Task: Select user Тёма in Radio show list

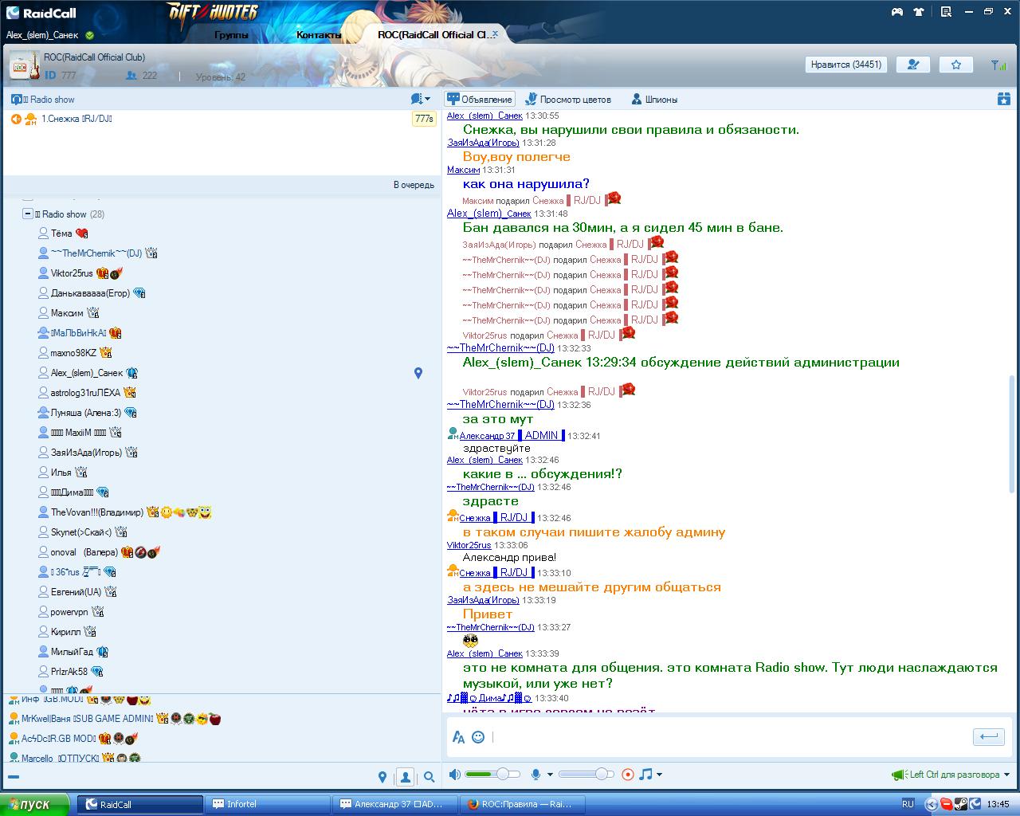Action: (x=61, y=233)
